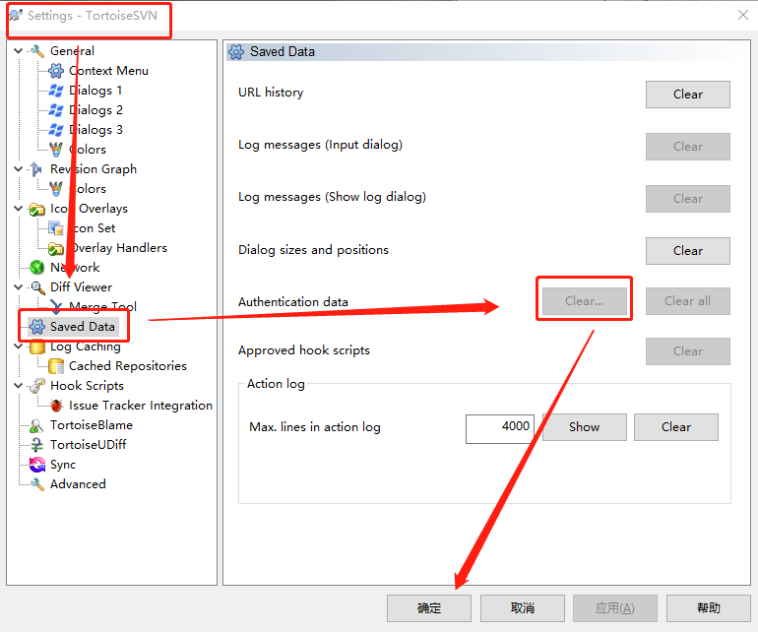Collapse the Icon Overlays tree node

coord(19,209)
